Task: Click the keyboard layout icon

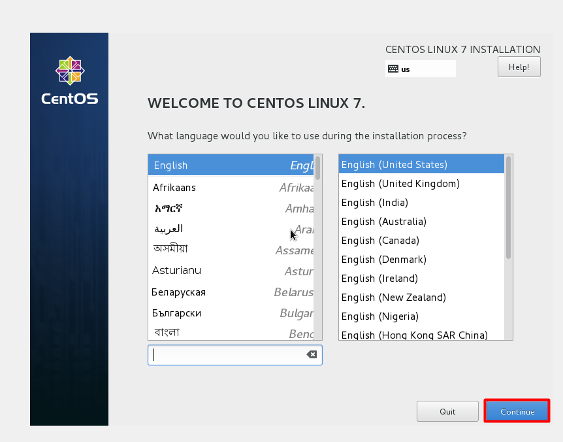Action: click(393, 69)
